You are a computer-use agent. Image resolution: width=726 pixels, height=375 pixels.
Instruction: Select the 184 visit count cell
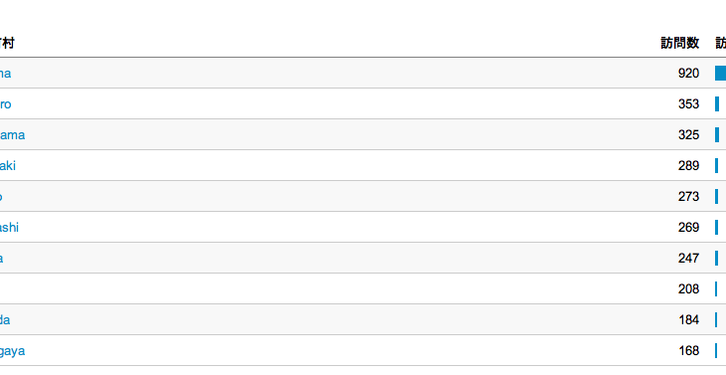[x=688, y=320]
